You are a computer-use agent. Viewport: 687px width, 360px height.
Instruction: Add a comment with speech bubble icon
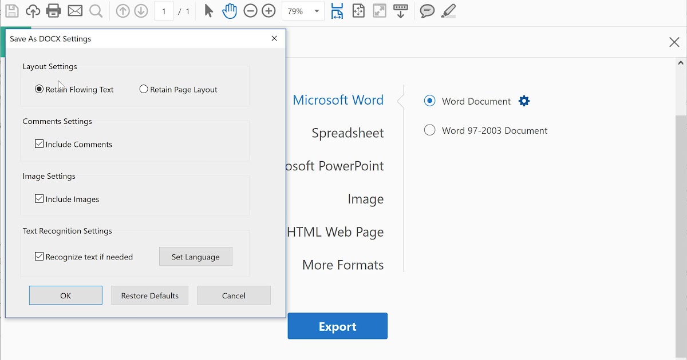click(427, 11)
